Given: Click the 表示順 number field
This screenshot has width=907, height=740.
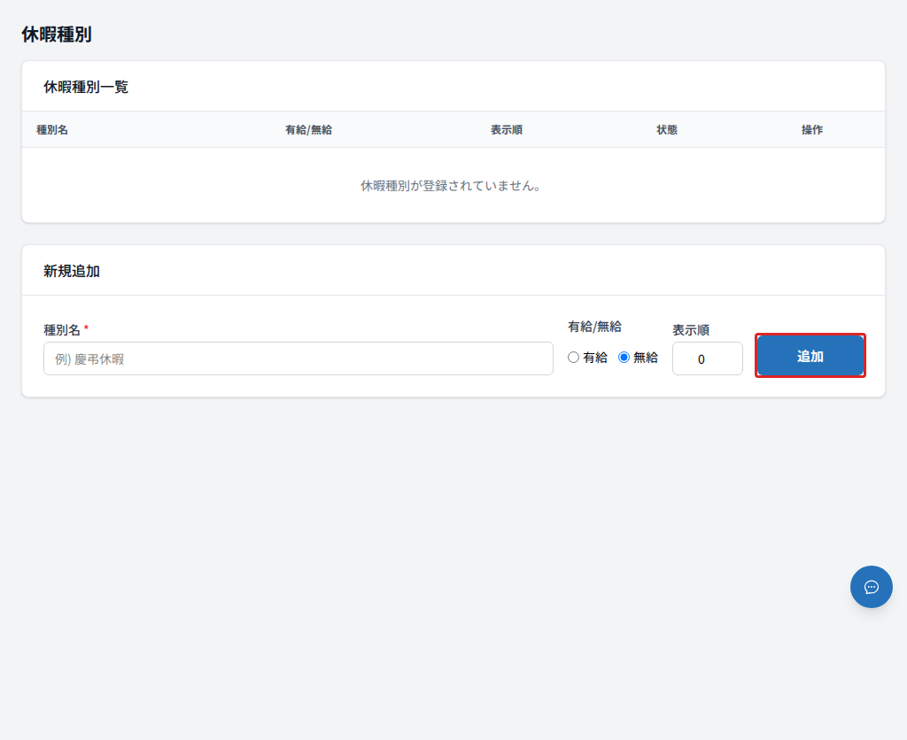Looking at the screenshot, I should pyautogui.click(x=707, y=358).
